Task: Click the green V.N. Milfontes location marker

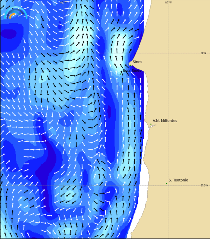Action: click(151, 124)
